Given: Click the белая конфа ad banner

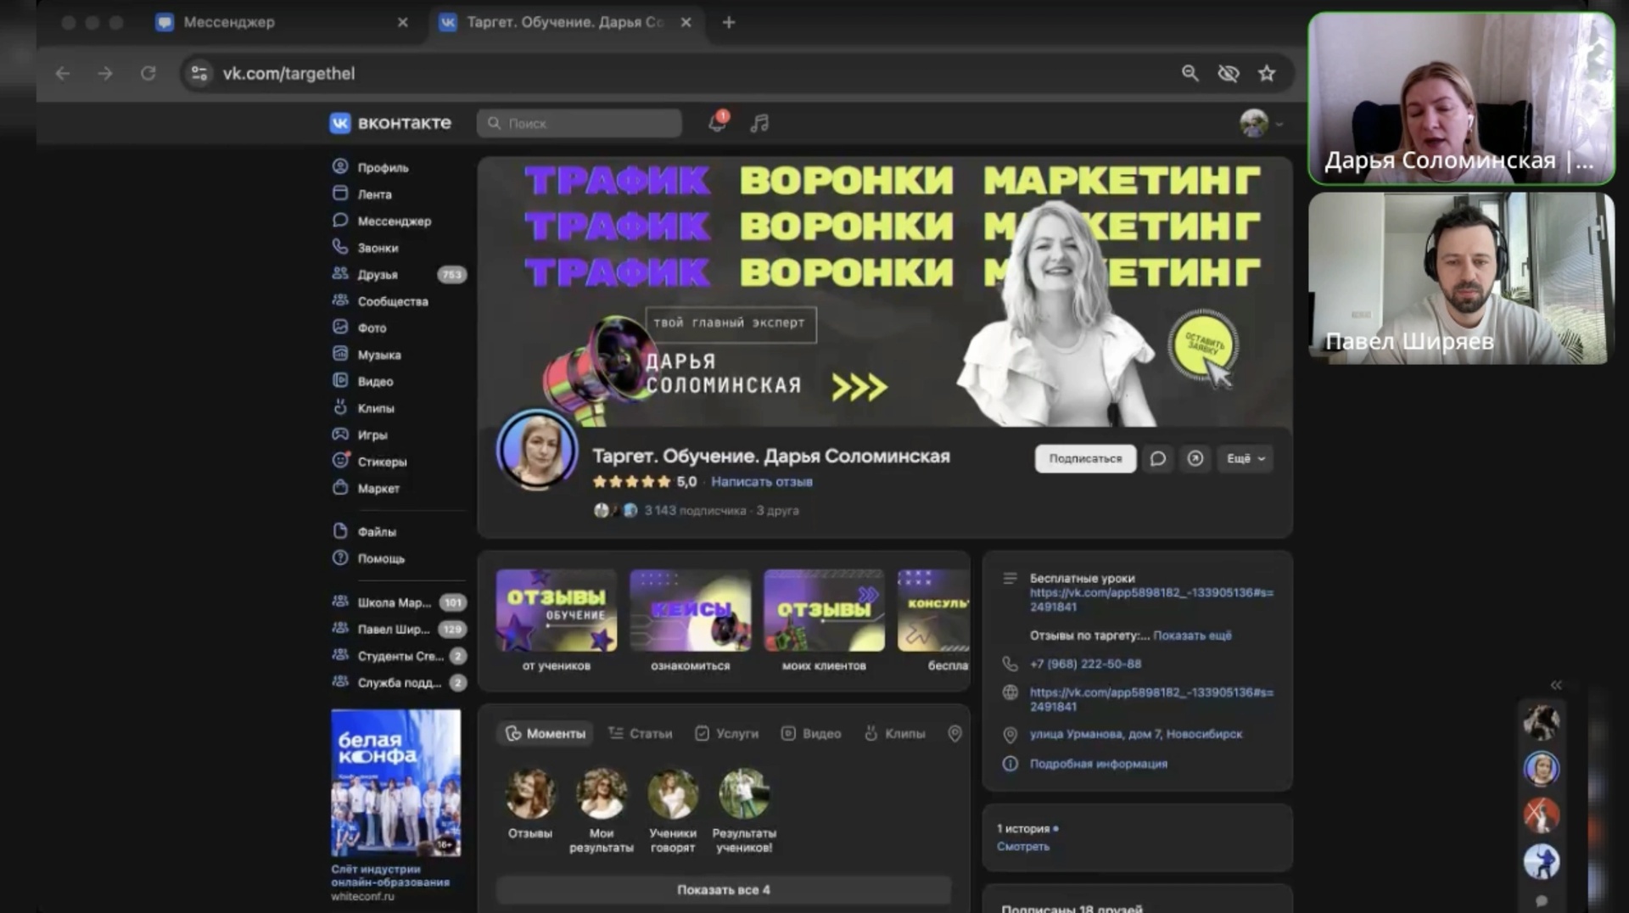Looking at the screenshot, I should click(396, 783).
